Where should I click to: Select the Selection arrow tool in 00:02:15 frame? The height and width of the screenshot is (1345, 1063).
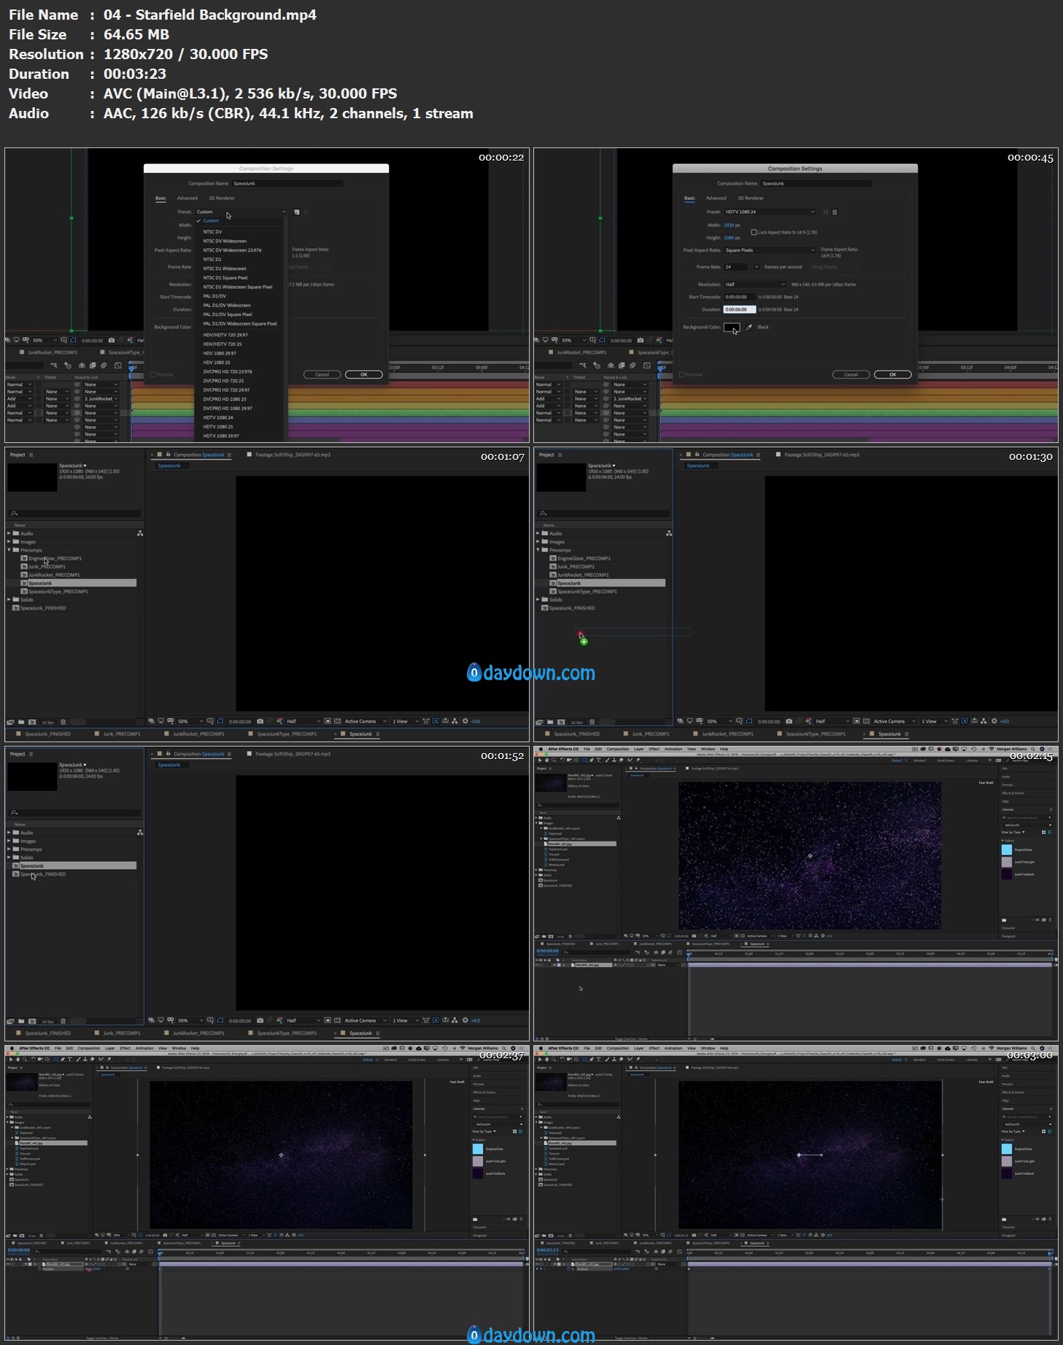540,760
